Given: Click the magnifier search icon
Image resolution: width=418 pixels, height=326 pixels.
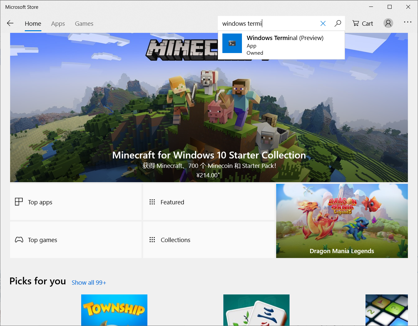Looking at the screenshot, I should coord(338,23).
